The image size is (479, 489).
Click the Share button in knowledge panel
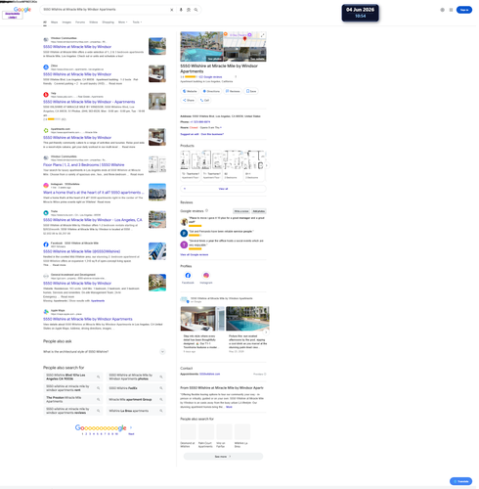click(x=189, y=100)
